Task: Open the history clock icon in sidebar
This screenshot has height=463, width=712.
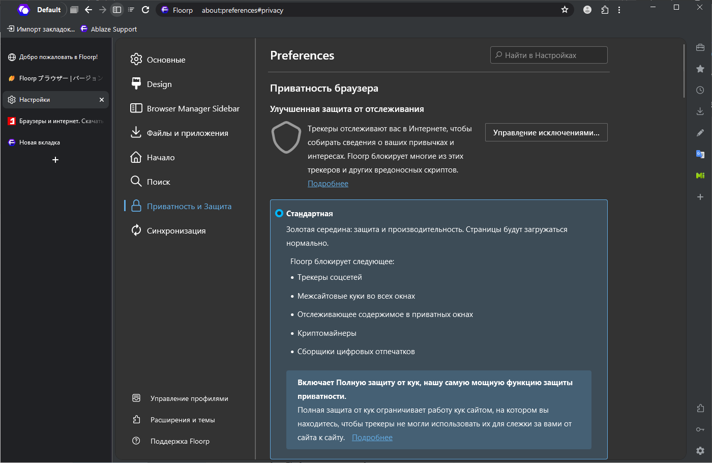Action: tap(700, 90)
